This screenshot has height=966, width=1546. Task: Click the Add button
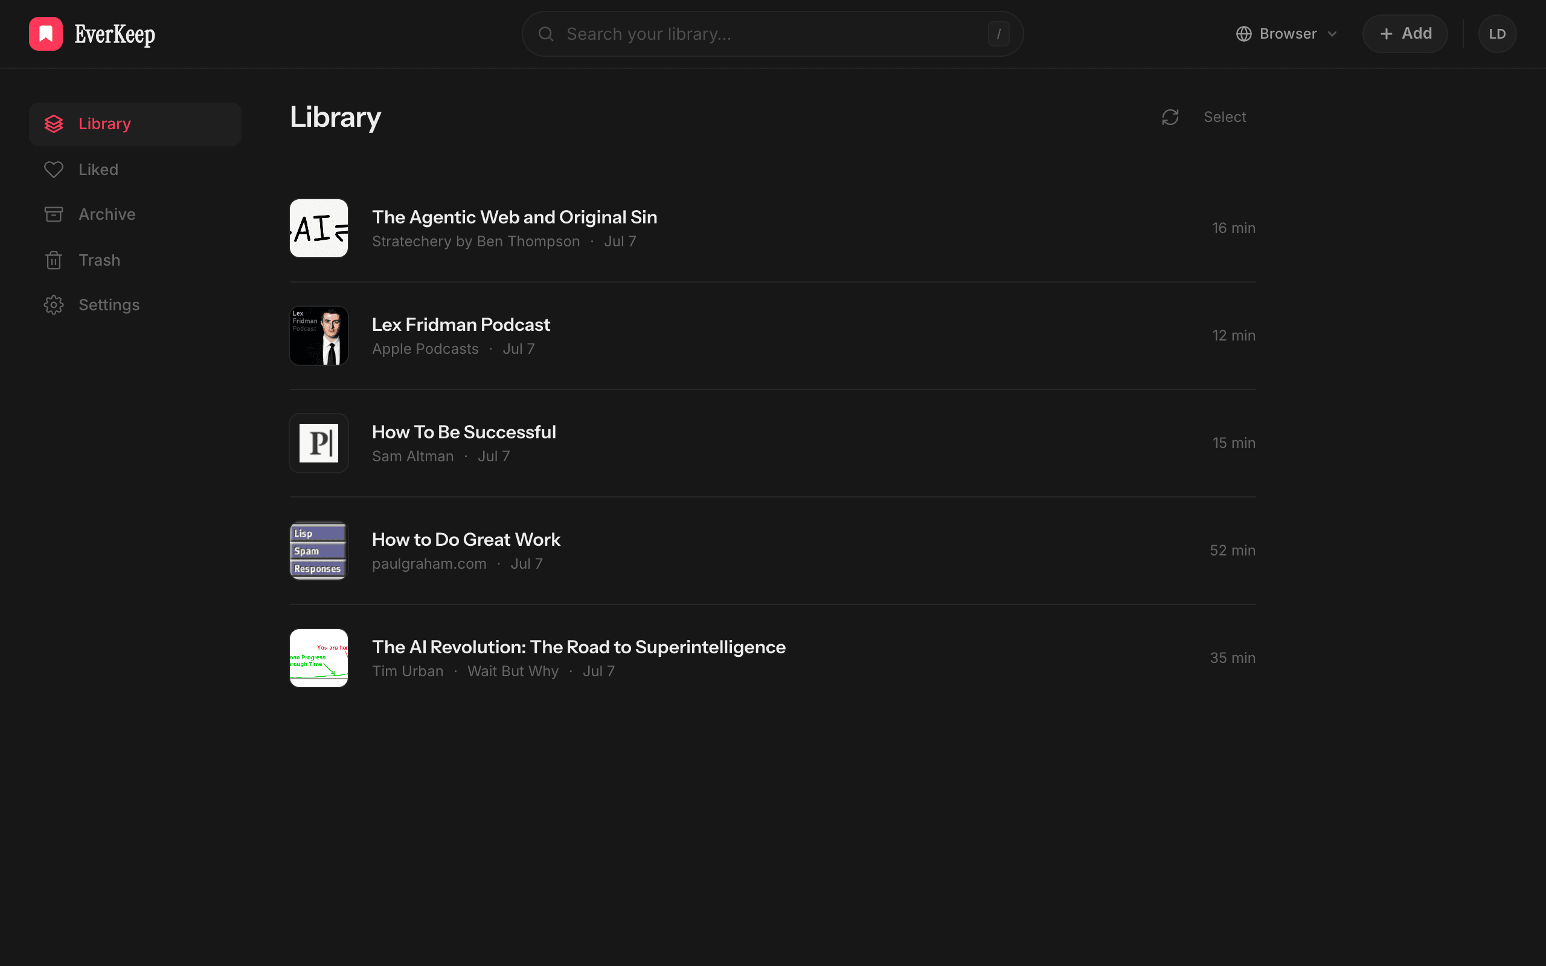[1405, 34]
